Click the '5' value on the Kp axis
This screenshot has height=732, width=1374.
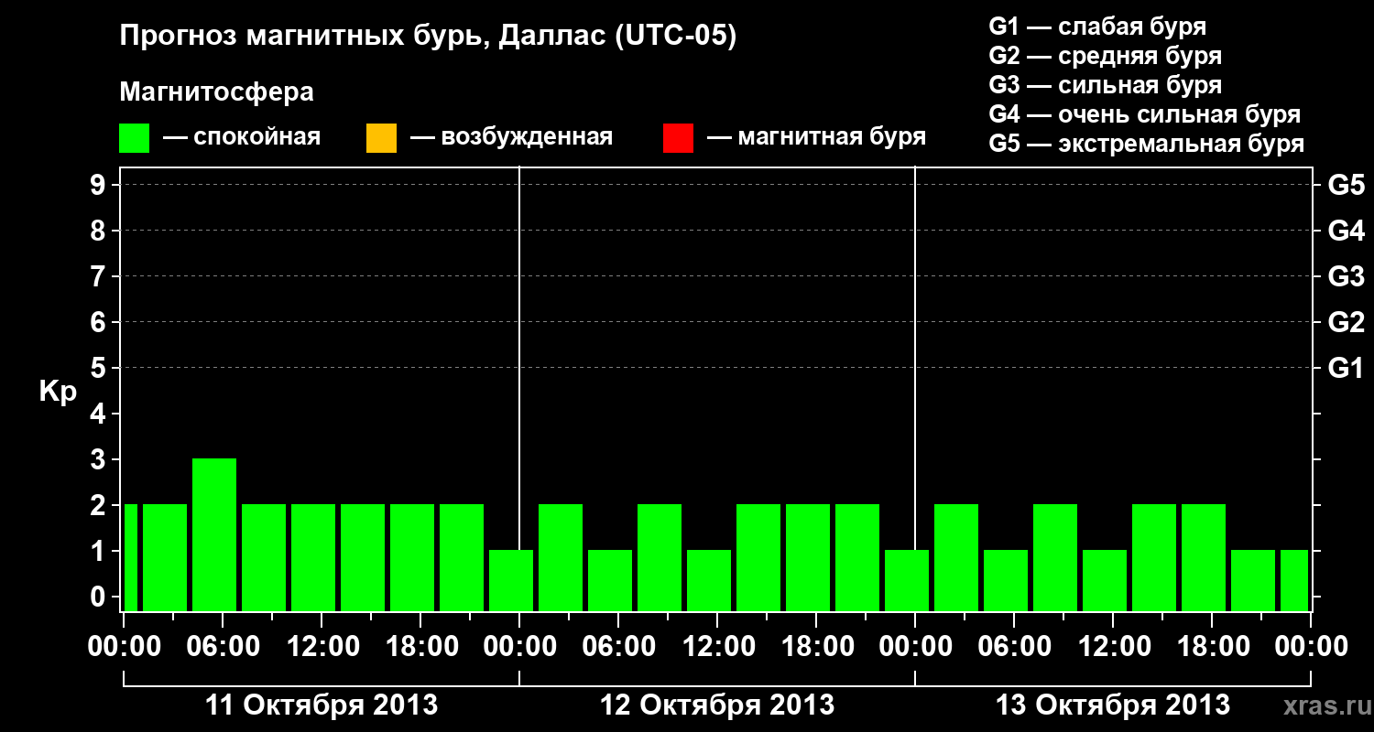[x=100, y=368]
